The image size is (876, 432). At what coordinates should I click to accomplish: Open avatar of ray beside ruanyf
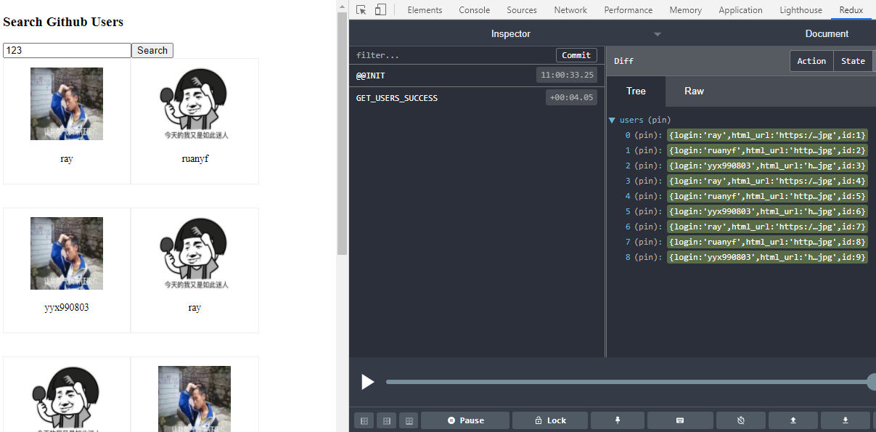pos(67,104)
